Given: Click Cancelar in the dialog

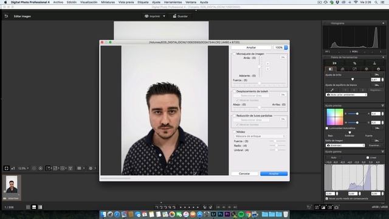Looking at the screenshot, I should (244, 173).
